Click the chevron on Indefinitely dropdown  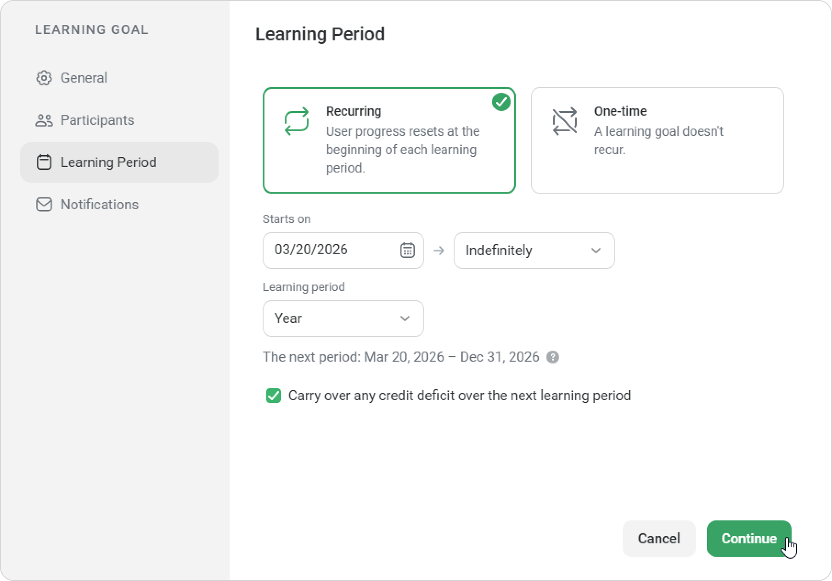coord(596,251)
